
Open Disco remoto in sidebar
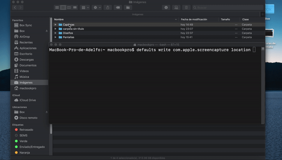click(x=28, y=118)
